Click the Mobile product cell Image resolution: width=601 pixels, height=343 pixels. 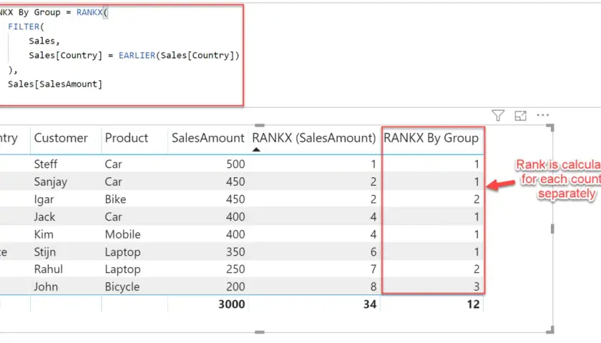click(122, 234)
